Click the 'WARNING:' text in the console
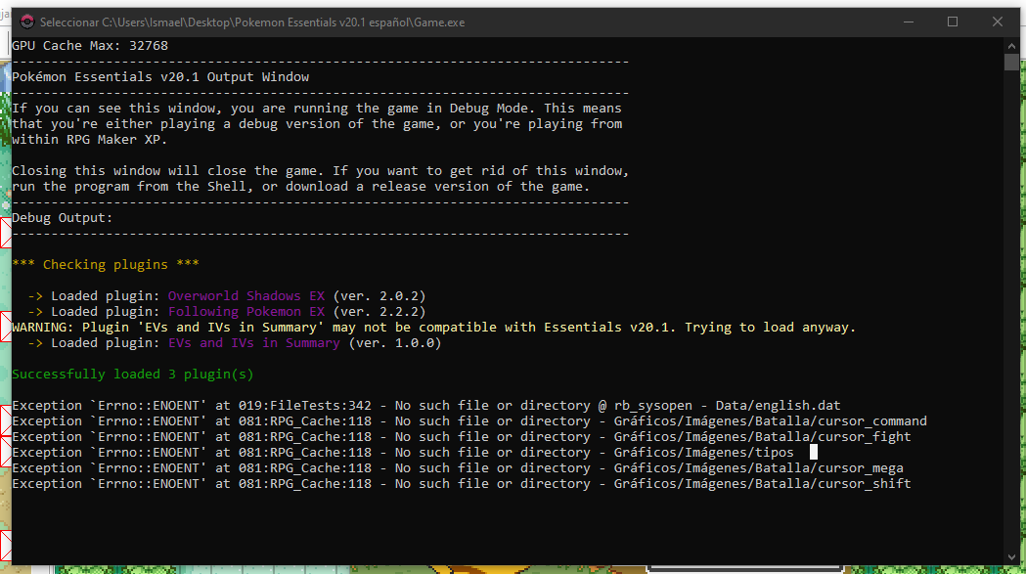 [43, 328]
